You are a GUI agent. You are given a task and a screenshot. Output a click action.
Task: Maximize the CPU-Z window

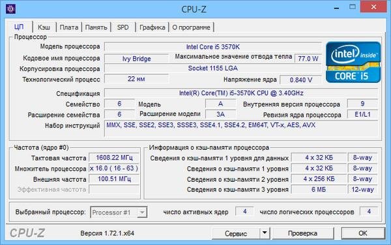tap(352, 7)
